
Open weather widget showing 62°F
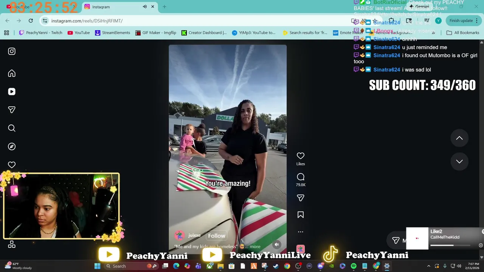(18, 266)
